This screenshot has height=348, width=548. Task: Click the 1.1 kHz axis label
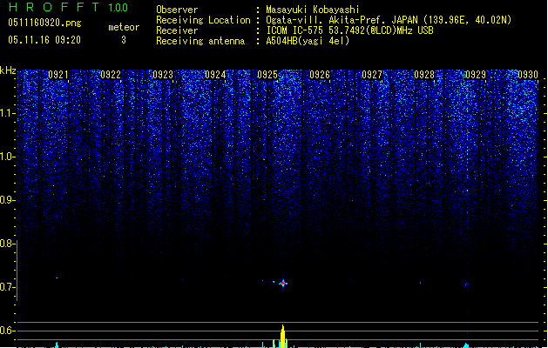[x=7, y=113]
